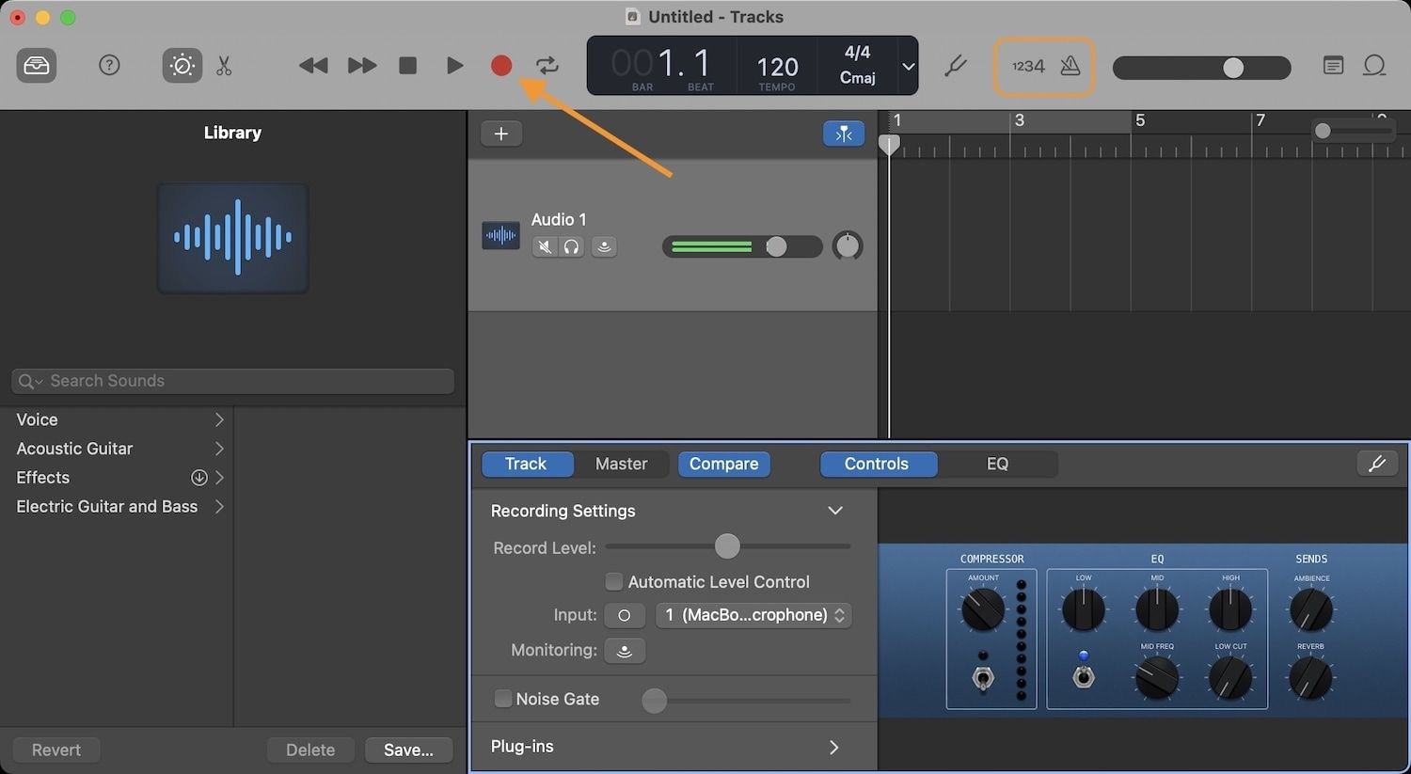Click the Record Level slider handle

click(727, 546)
